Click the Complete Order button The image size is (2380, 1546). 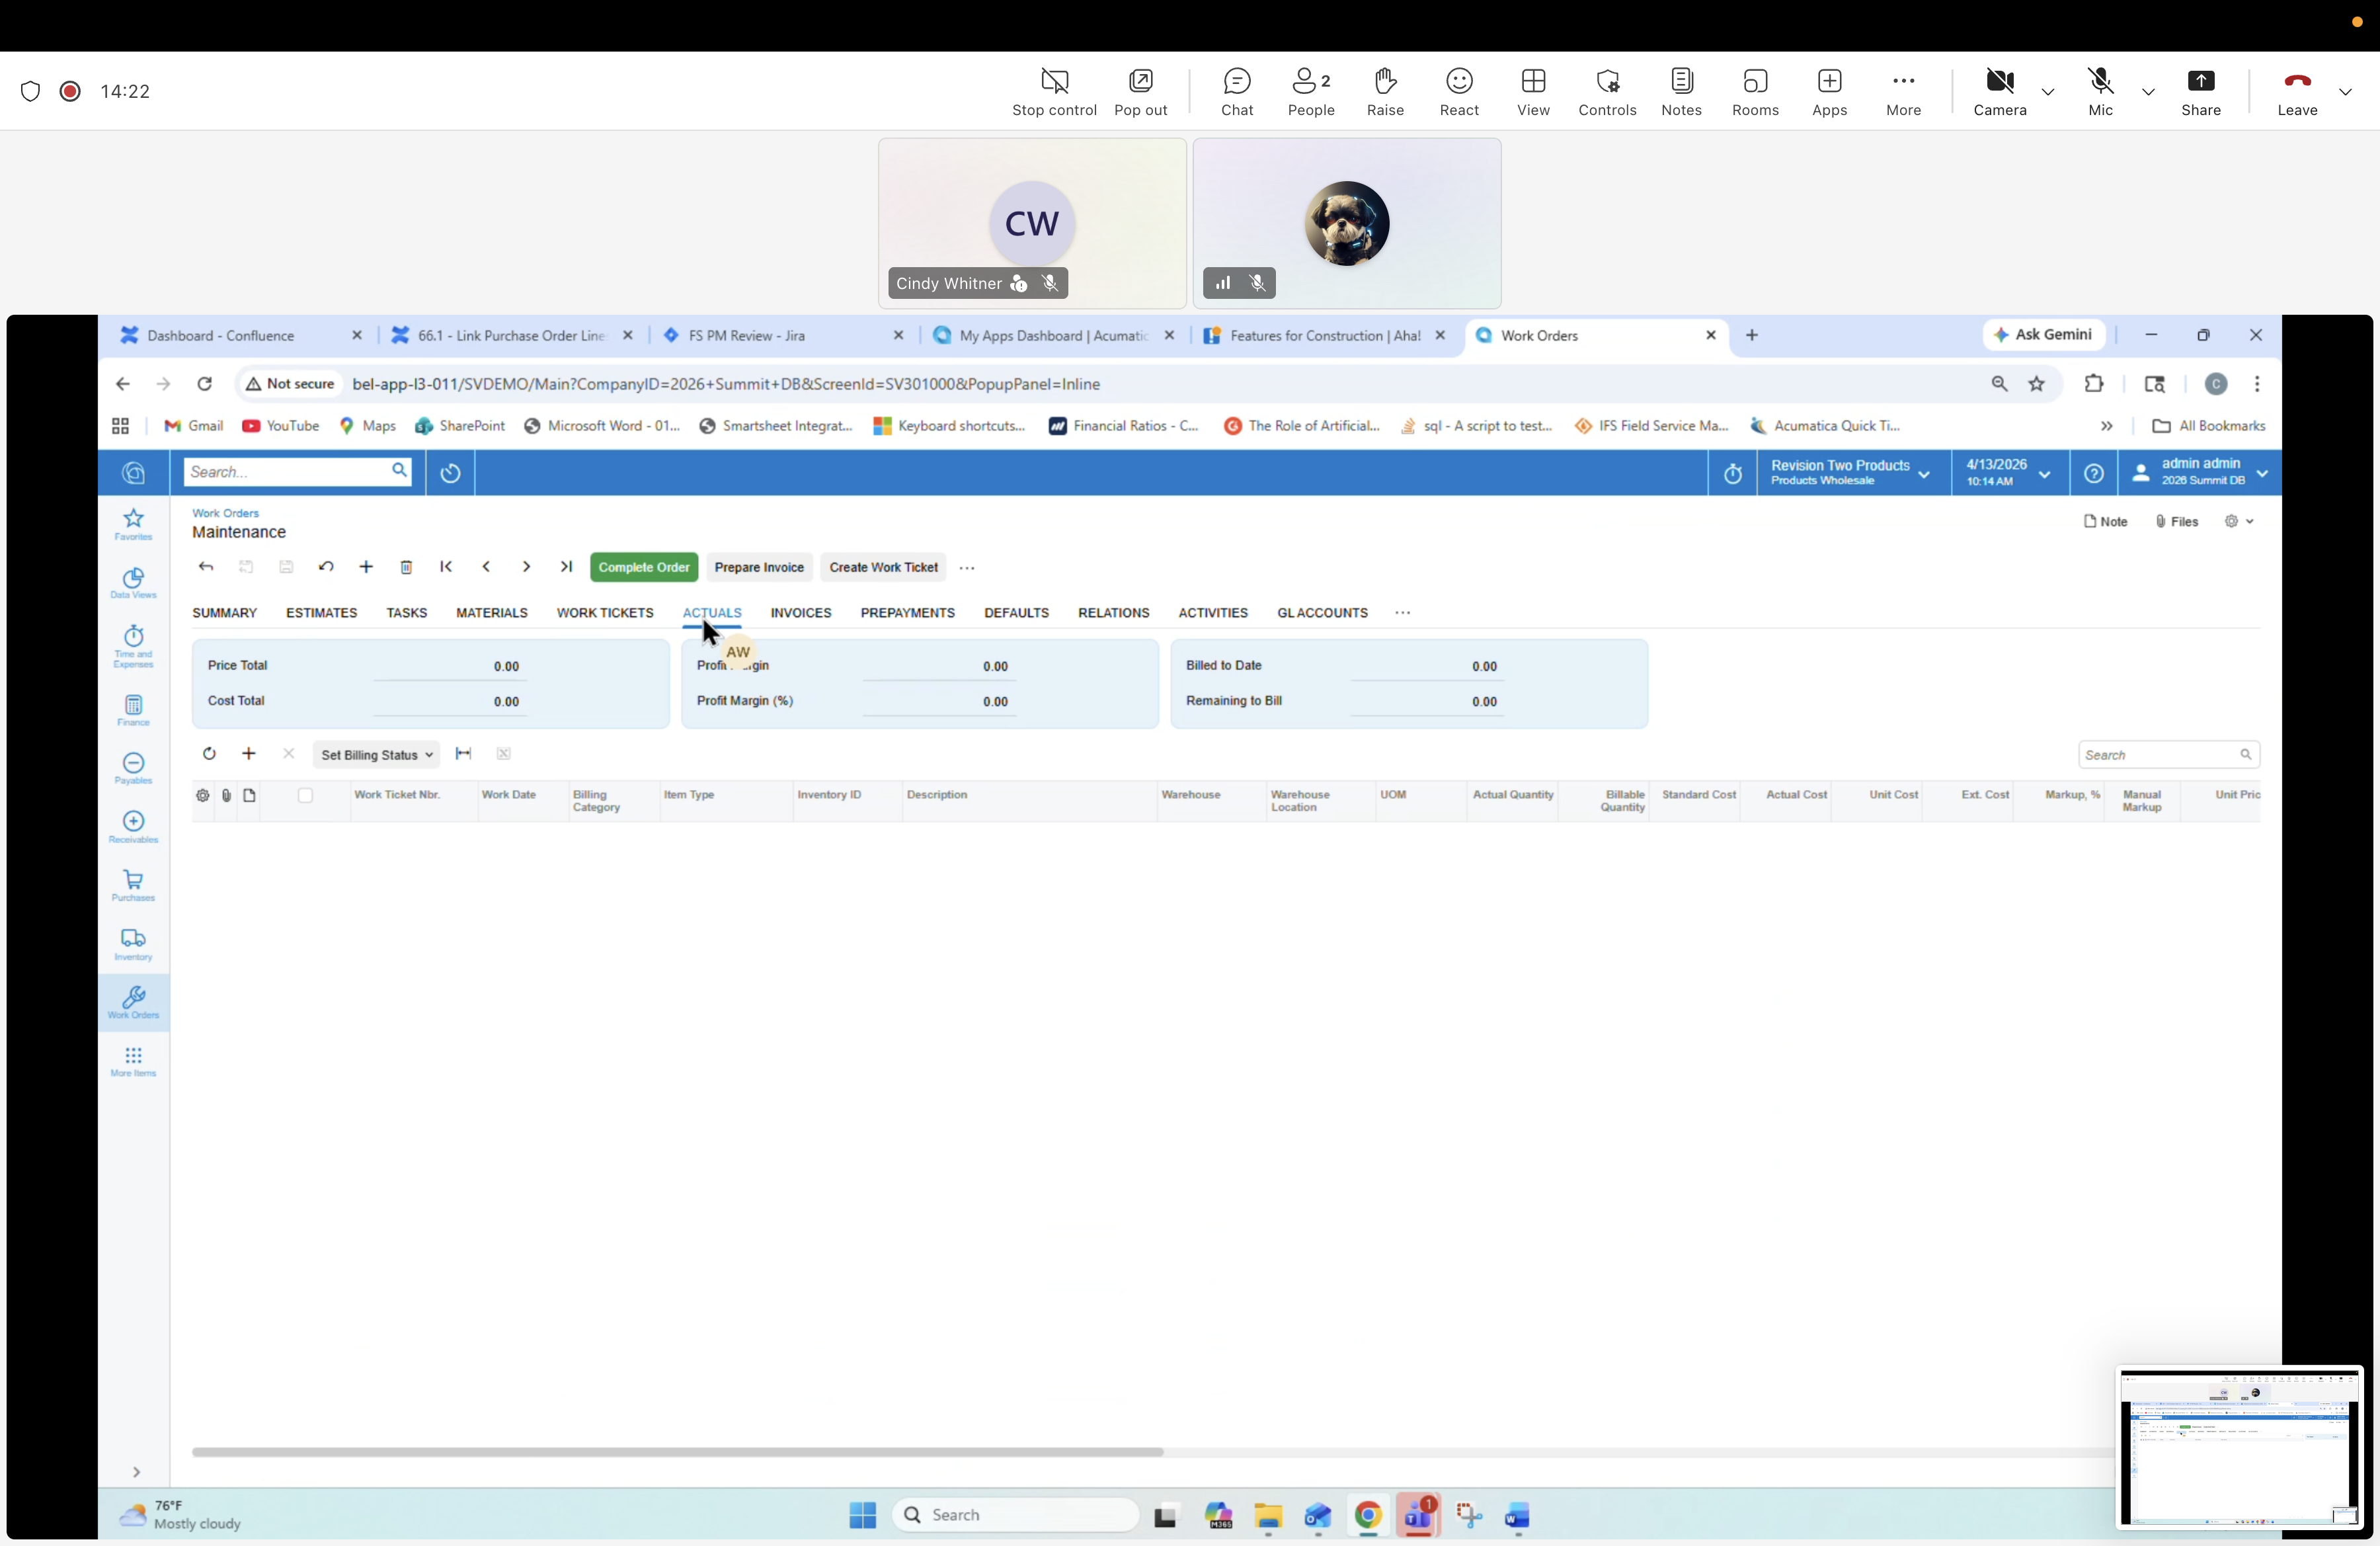643,567
